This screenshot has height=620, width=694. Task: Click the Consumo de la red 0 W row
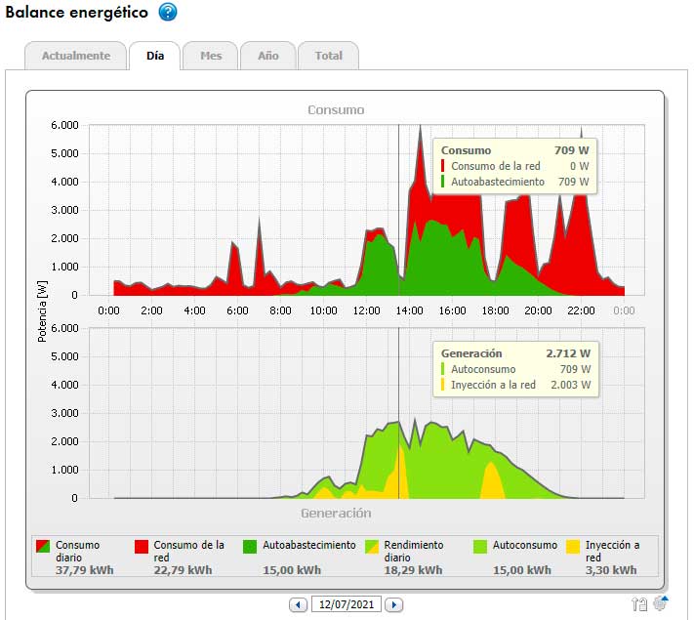(514, 166)
